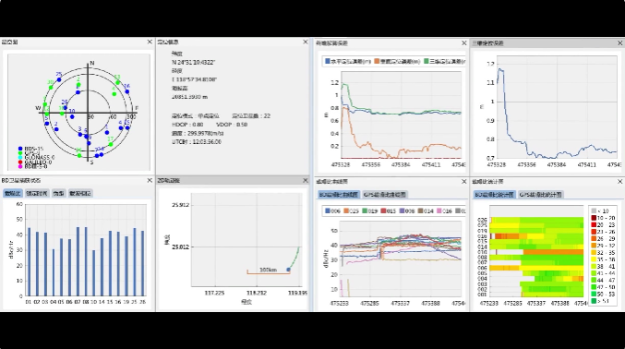Click the orange 025 legend swatch
625x349 pixels.
(346, 211)
